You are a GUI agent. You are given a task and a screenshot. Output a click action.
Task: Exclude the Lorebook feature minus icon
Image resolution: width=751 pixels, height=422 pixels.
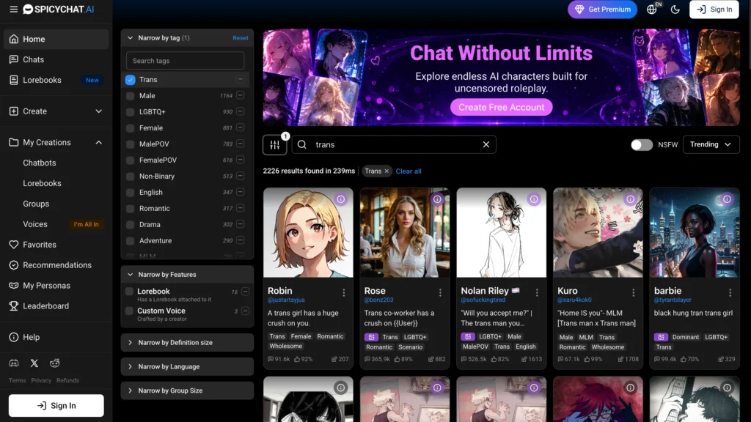click(x=245, y=292)
